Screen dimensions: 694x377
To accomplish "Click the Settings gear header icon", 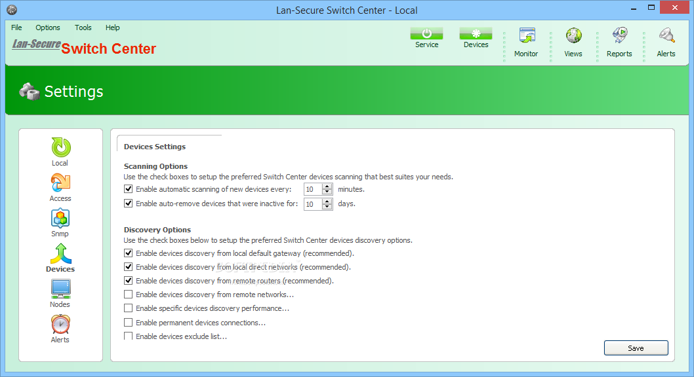I will 30,92.
